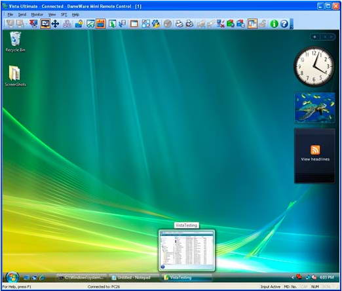This screenshot has height=291, width=342.
Task: Open the View menu
Action: 52,14
